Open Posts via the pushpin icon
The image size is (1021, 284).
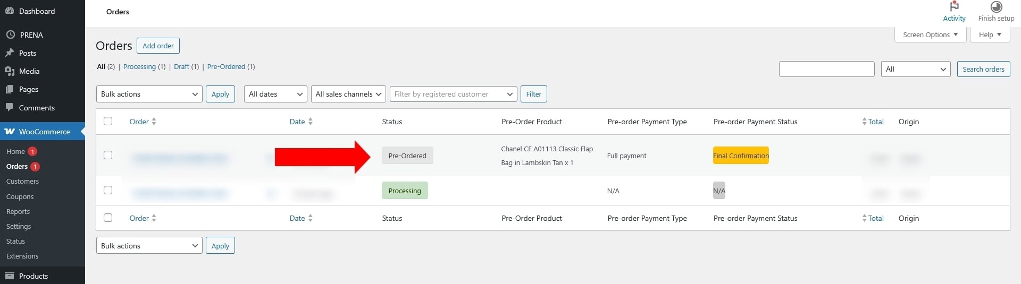coord(10,53)
